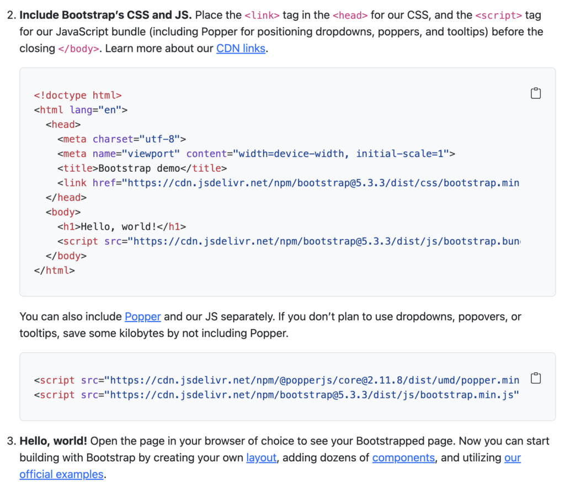Click the bold "Hello, world!" step heading

[x=54, y=441]
